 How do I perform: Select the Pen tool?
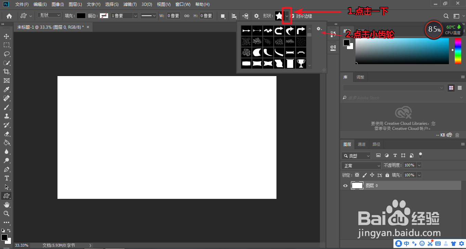6,169
